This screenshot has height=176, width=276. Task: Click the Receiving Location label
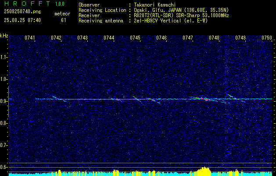tap(102, 10)
